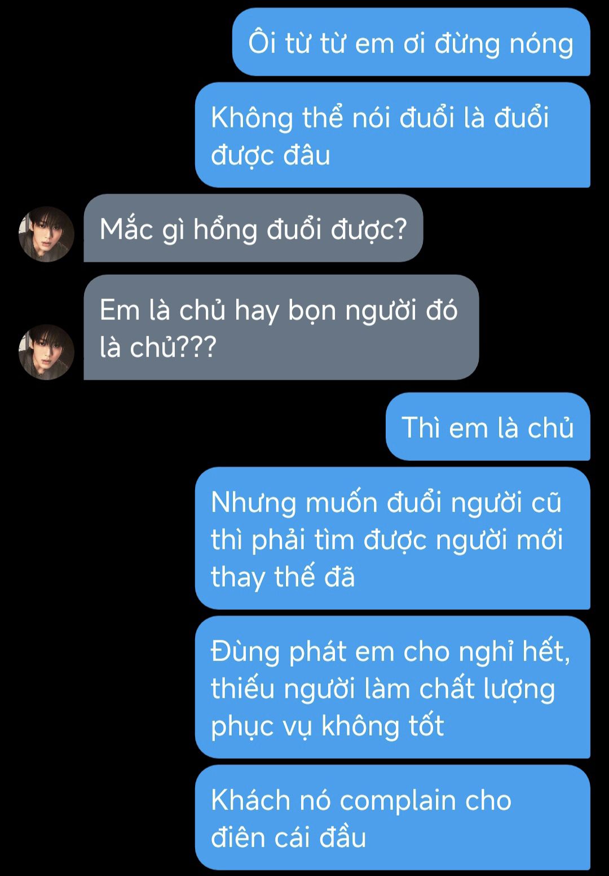
Task: Tap the text "điên cái đầu"
Action: pyautogui.click(x=289, y=838)
